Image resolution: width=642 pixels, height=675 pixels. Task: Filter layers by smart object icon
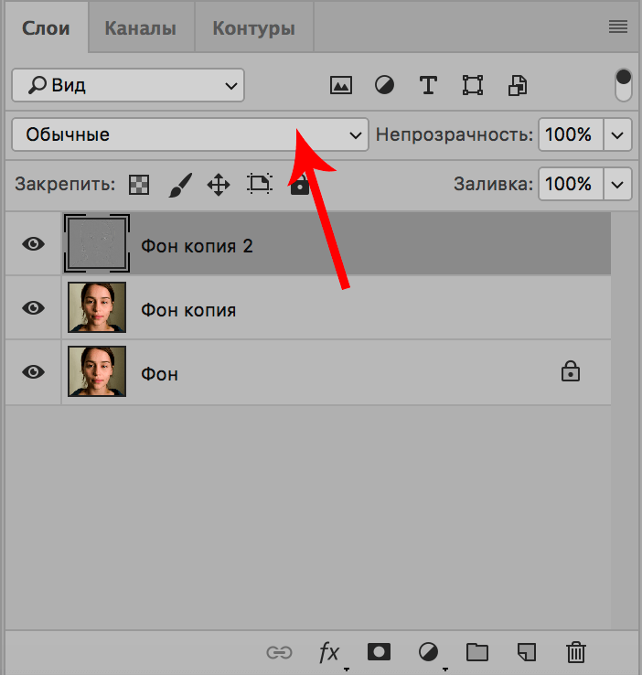pyautogui.click(x=518, y=86)
